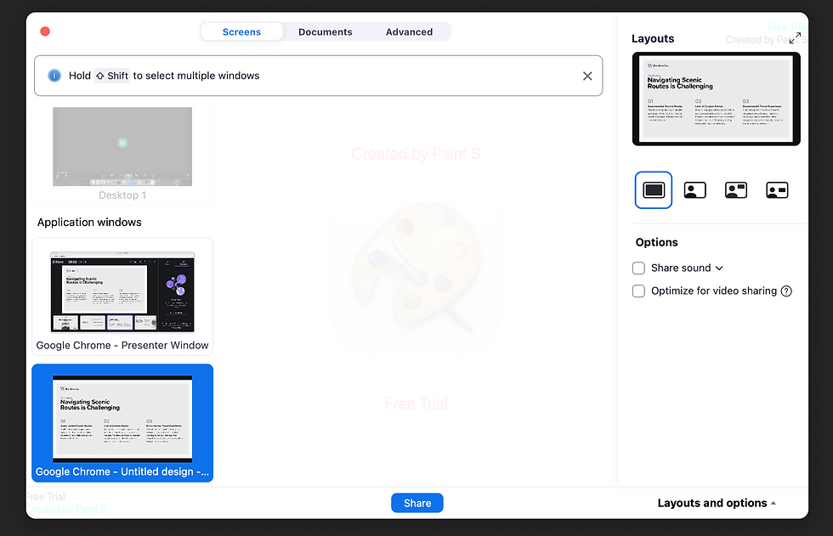Screen dimensions: 833x536
Task: Enable the Share sound checkbox
Action: (x=638, y=268)
